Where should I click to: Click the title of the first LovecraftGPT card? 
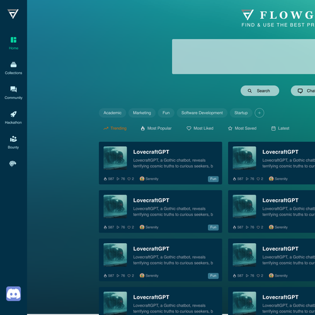pyautogui.click(x=151, y=152)
